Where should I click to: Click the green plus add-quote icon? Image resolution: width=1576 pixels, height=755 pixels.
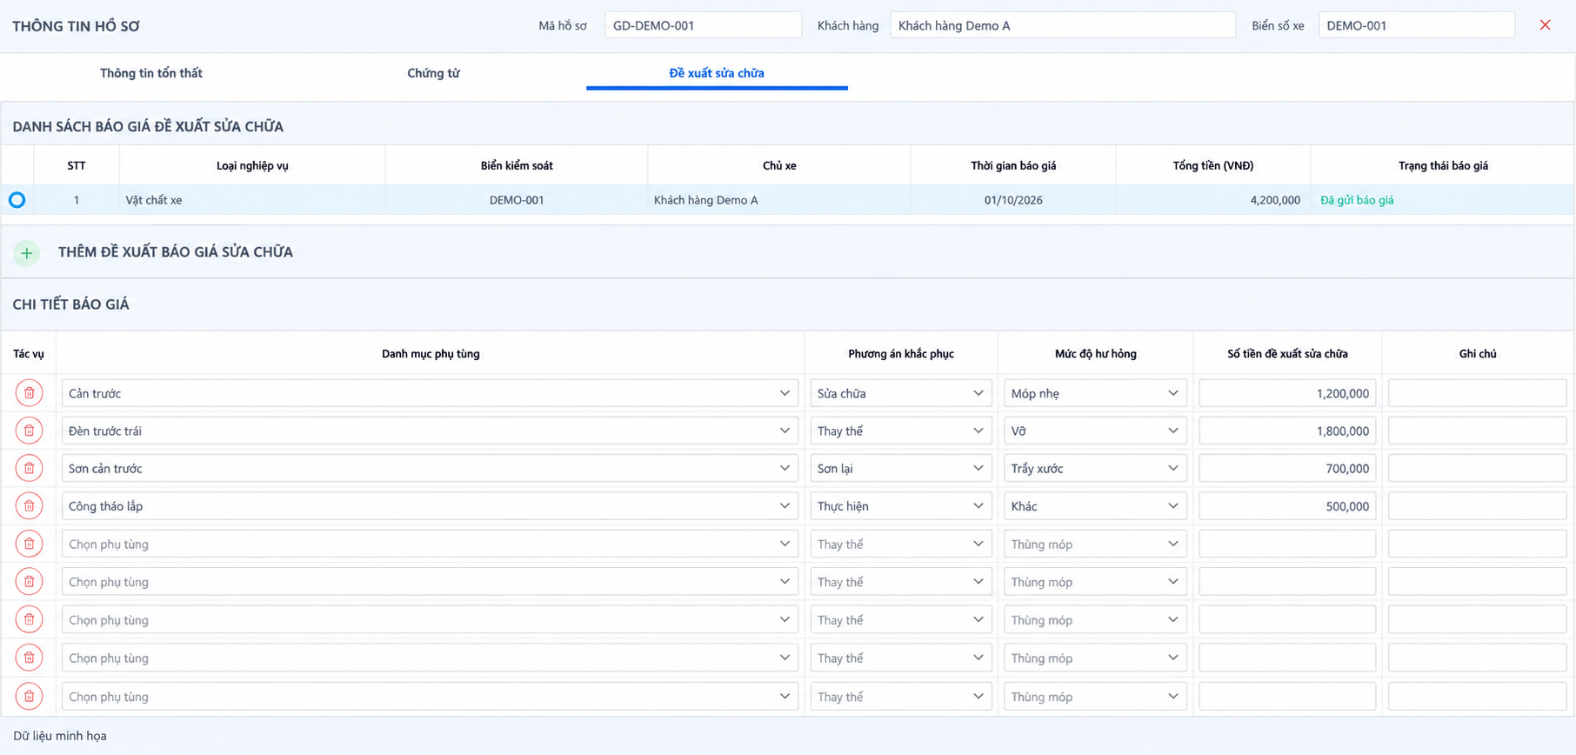point(27,253)
